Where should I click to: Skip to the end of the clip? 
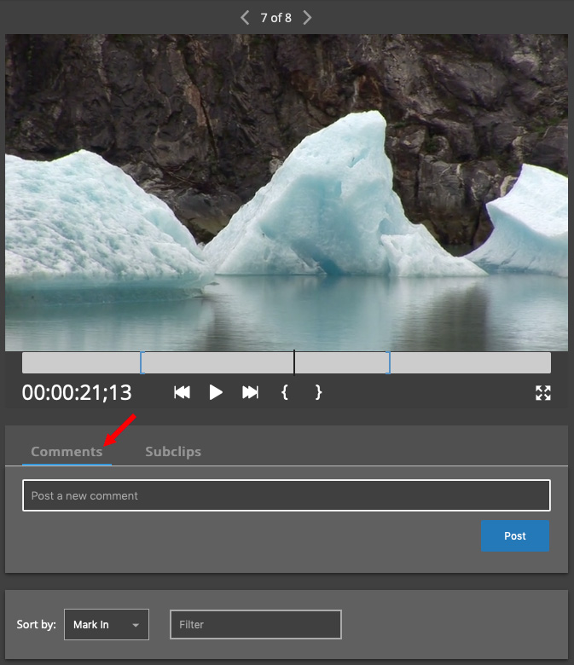(250, 392)
